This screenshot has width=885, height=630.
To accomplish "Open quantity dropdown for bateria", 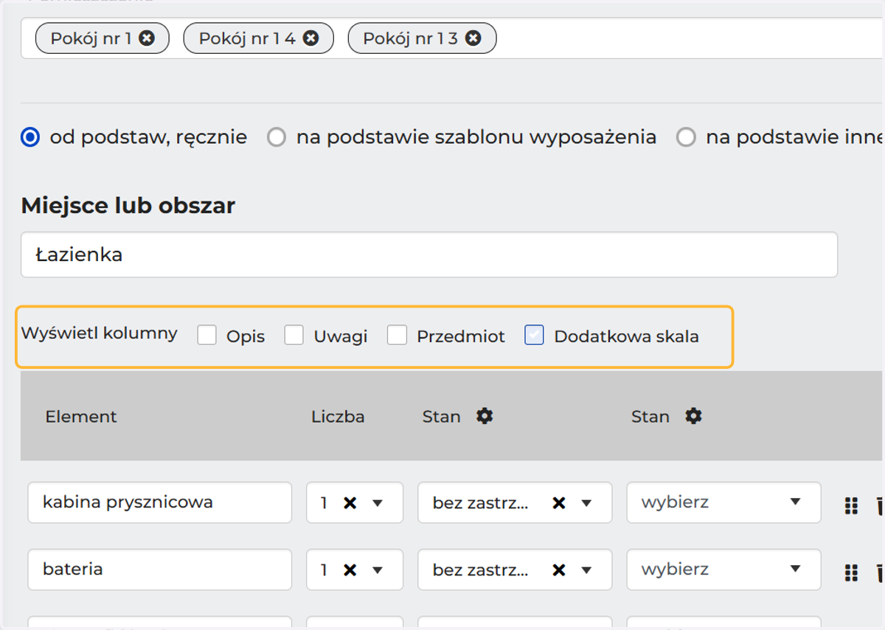I will (378, 570).
